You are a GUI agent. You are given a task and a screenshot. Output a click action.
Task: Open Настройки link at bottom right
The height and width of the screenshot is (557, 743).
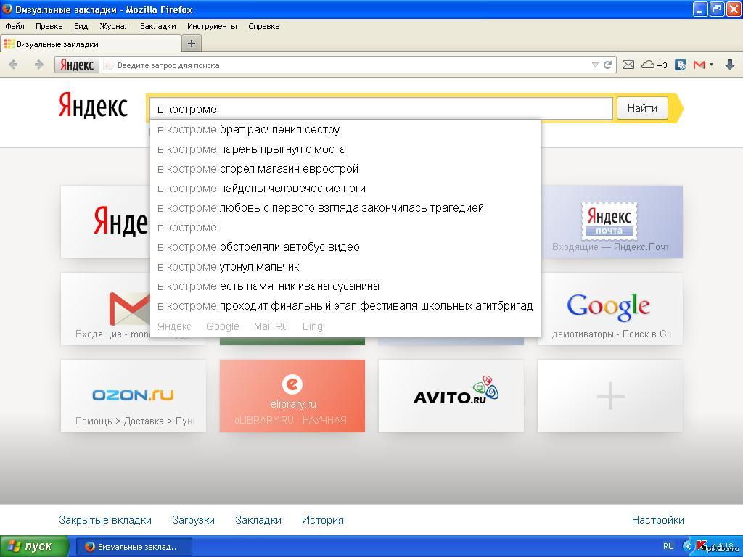point(657,520)
